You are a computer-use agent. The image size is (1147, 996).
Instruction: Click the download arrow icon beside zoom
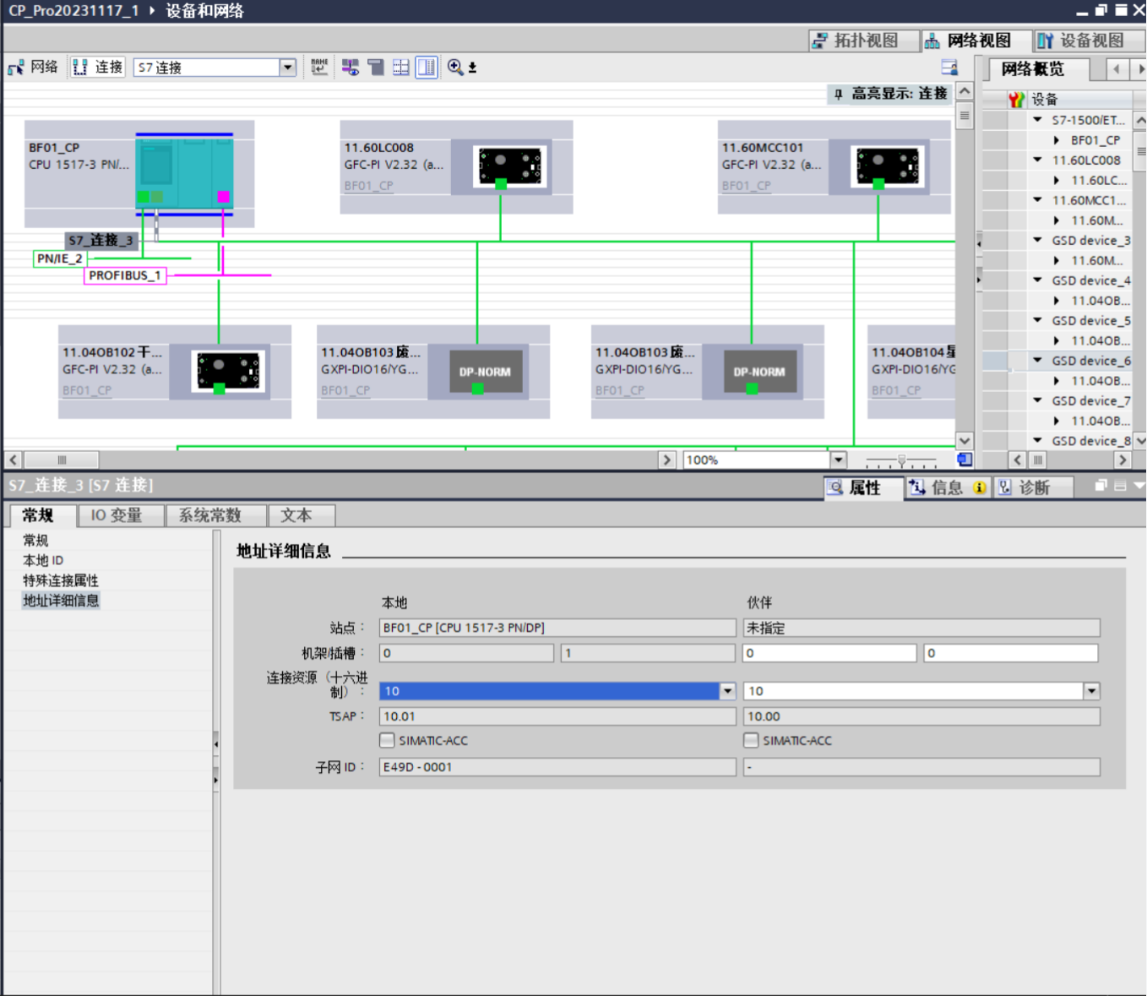(x=473, y=68)
